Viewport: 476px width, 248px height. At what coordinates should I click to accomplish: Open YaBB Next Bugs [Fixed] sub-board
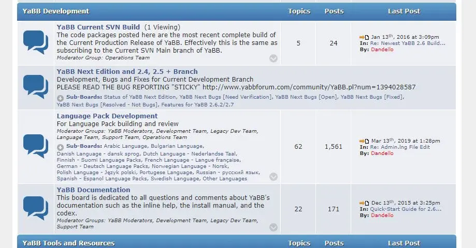pyautogui.click(x=372, y=97)
